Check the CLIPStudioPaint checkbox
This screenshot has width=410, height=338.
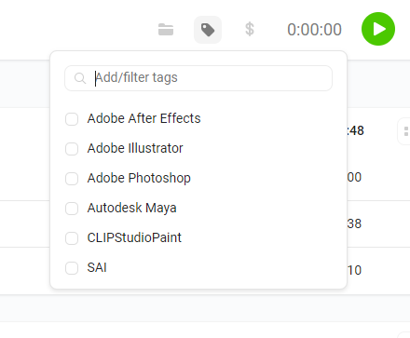[x=72, y=238]
